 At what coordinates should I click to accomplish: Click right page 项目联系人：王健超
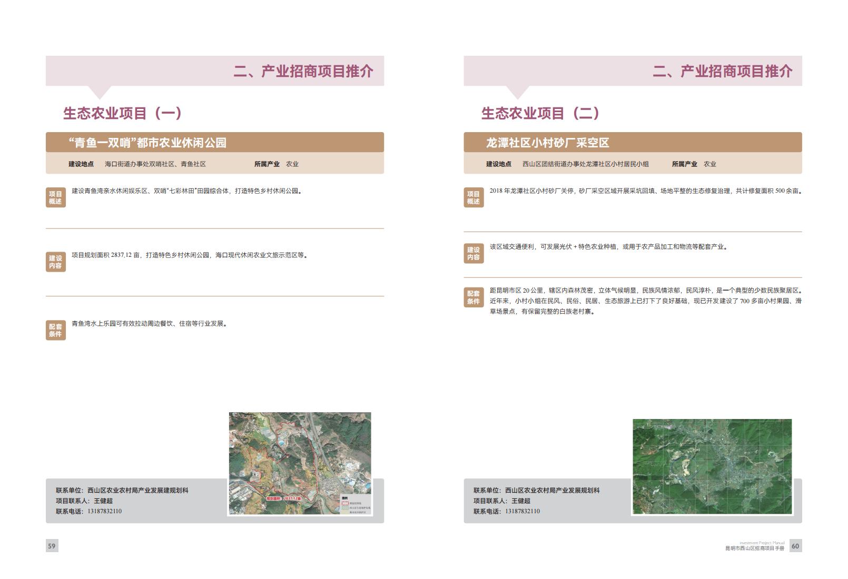(502, 501)
